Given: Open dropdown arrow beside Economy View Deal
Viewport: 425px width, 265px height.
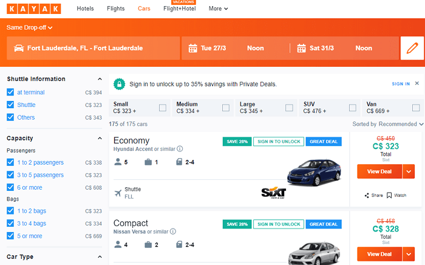Looking at the screenshot, I should (409, 171).
